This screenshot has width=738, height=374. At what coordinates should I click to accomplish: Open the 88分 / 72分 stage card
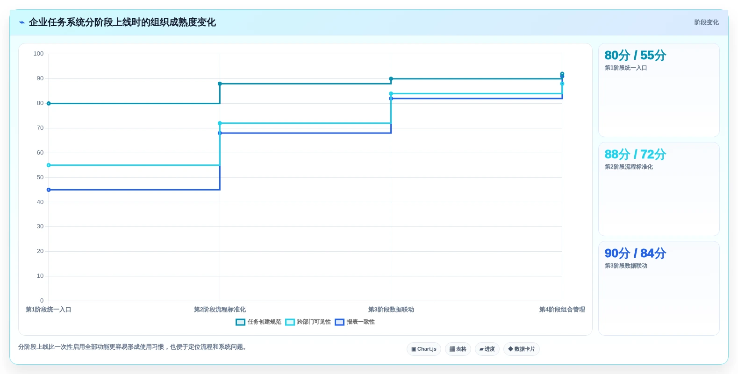tap(659, 189)
